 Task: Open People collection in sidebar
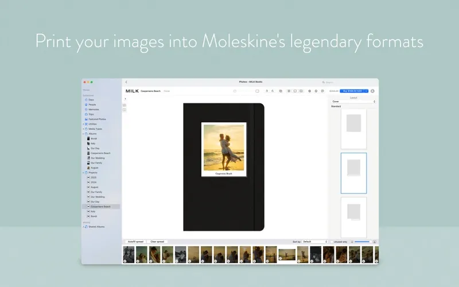92,104
